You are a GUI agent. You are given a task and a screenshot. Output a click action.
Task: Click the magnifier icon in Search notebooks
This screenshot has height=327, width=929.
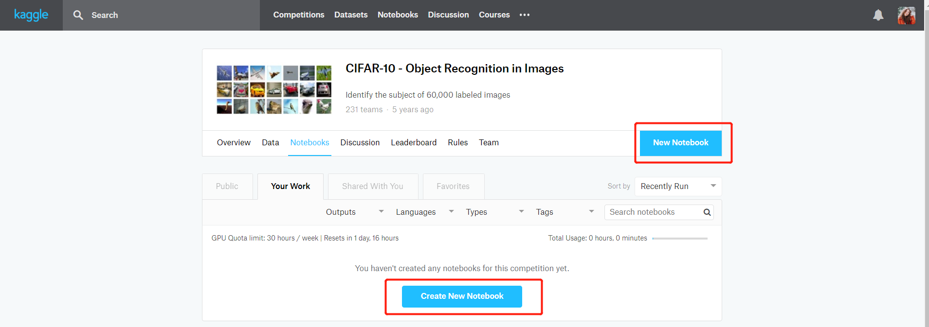(707, 212)
